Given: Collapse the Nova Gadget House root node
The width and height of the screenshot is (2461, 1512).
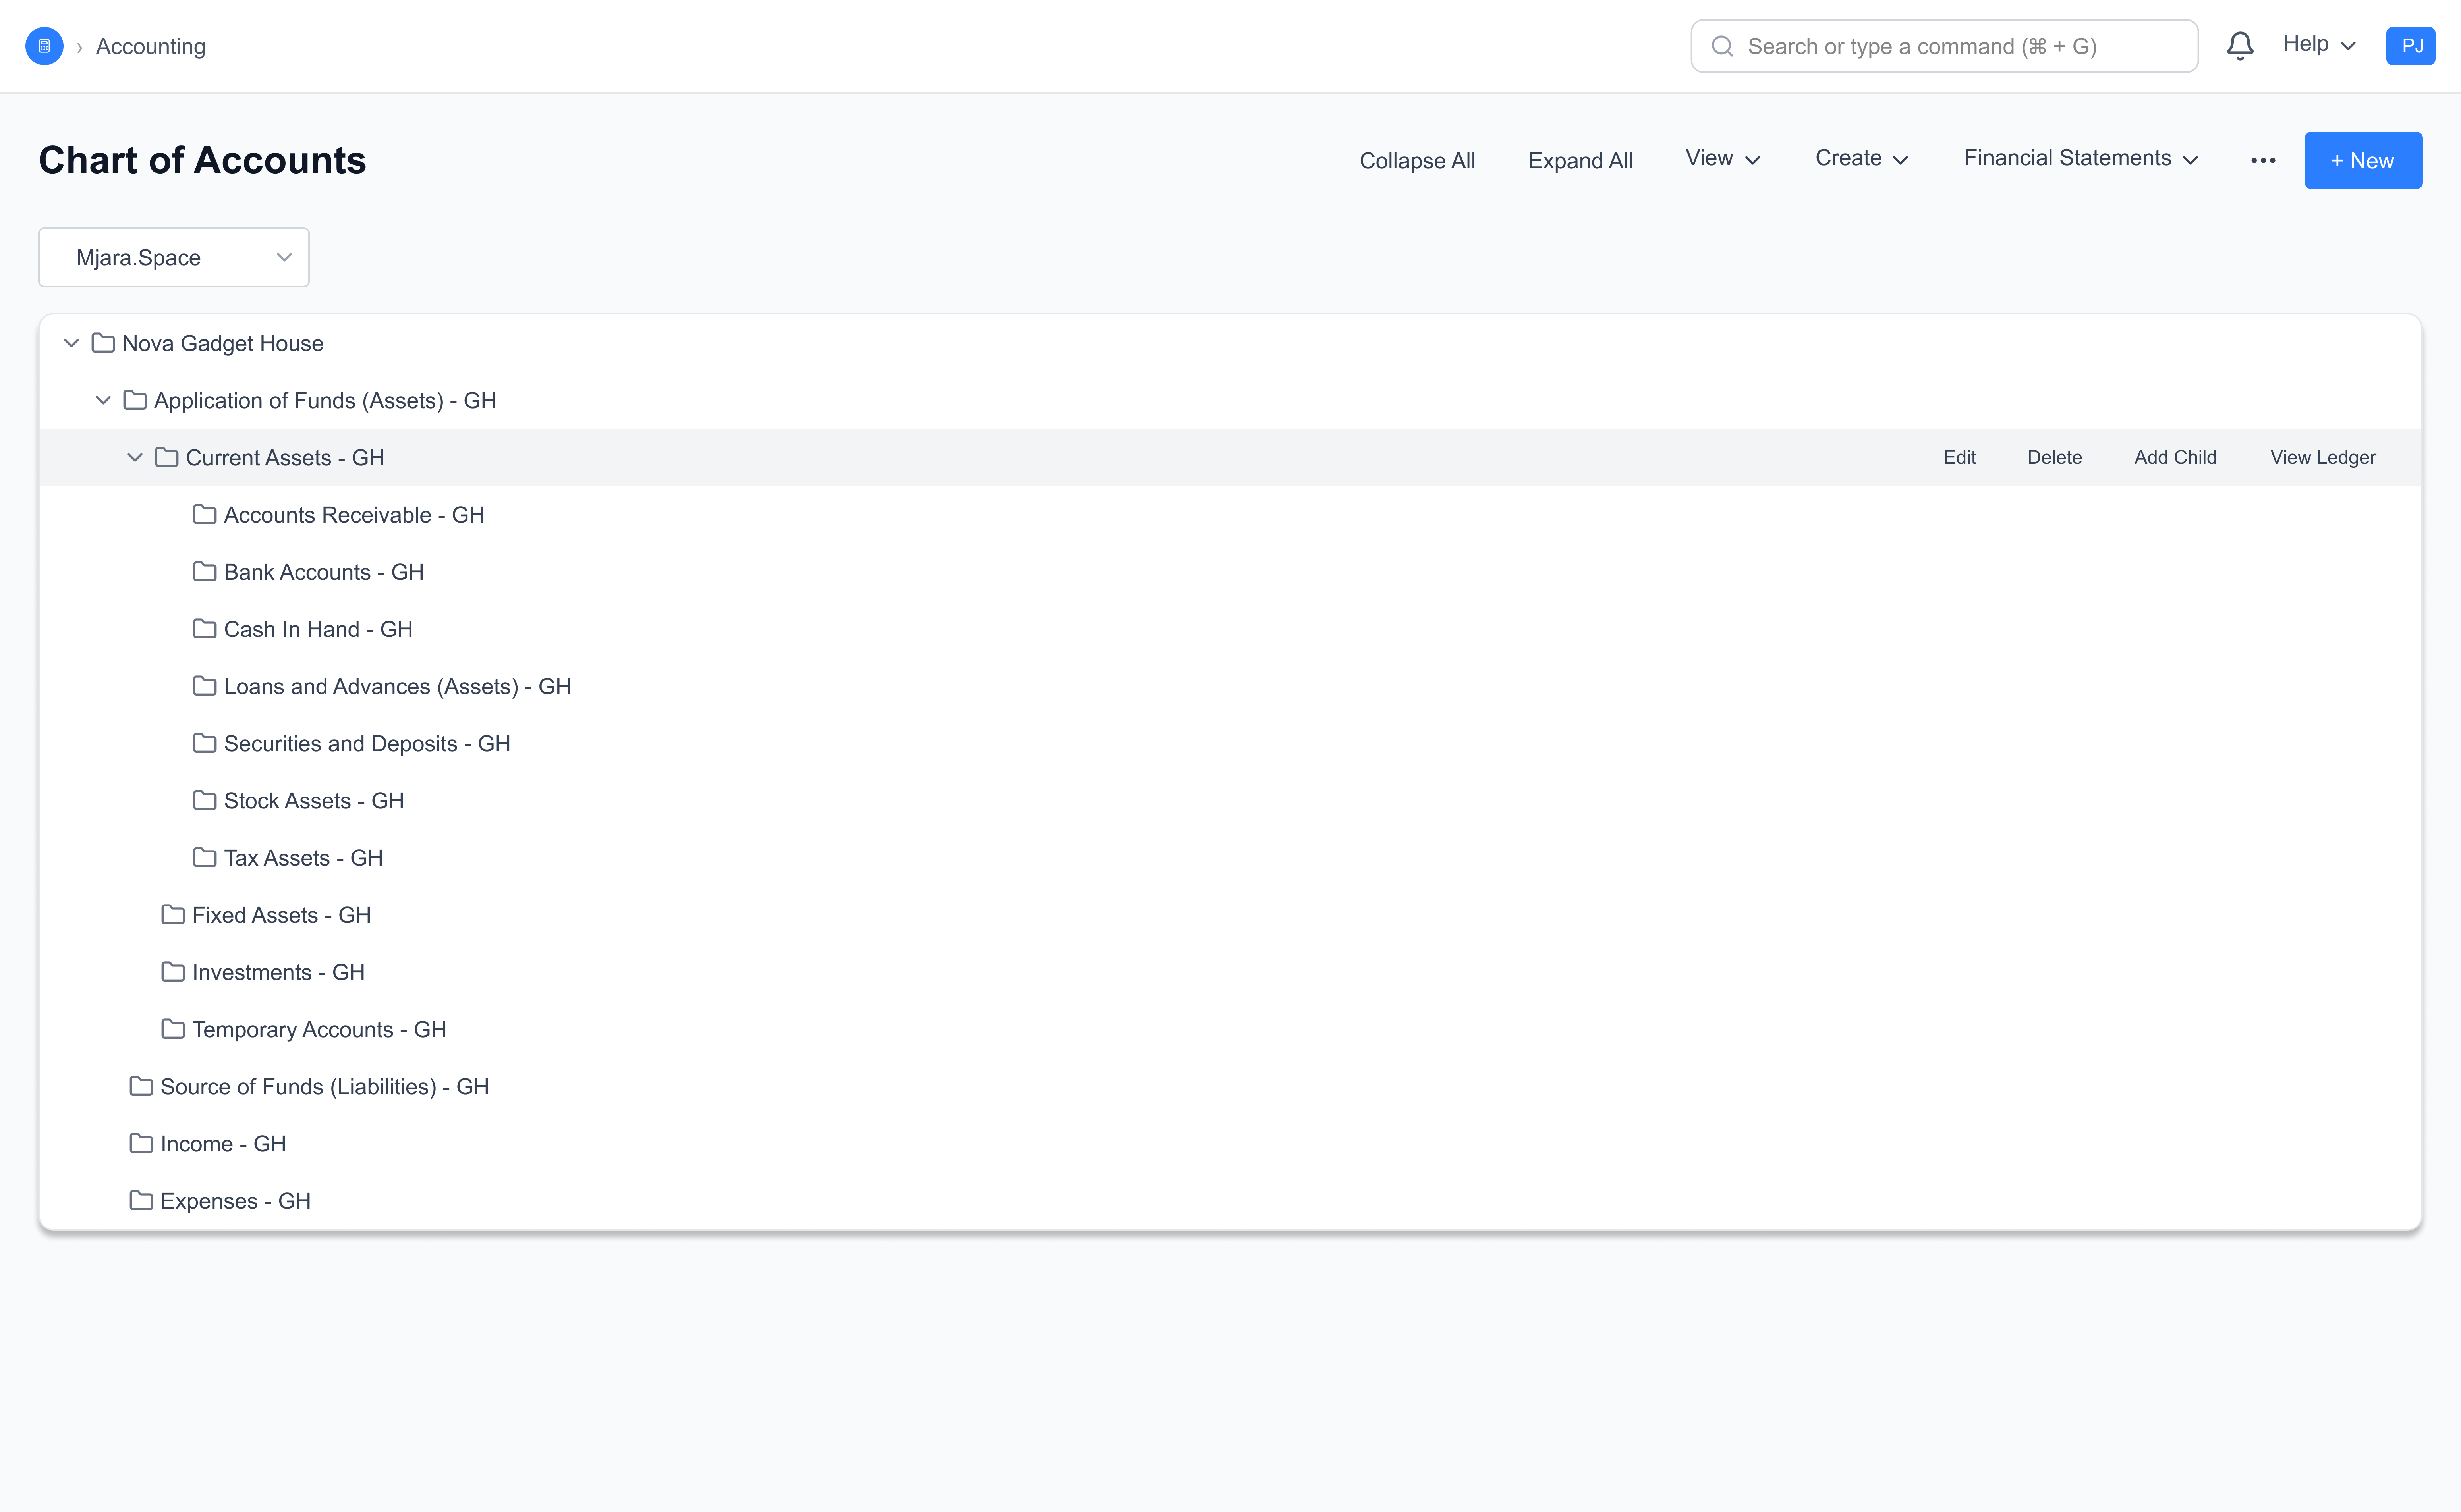Looking at the screenshot, I should pos(71,343).
